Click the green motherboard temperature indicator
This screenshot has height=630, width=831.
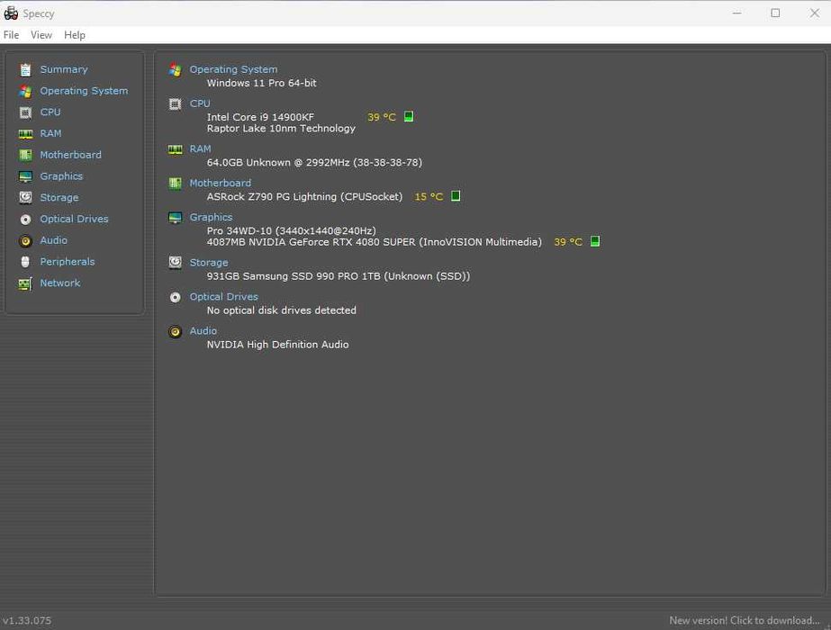pos(456,196)
